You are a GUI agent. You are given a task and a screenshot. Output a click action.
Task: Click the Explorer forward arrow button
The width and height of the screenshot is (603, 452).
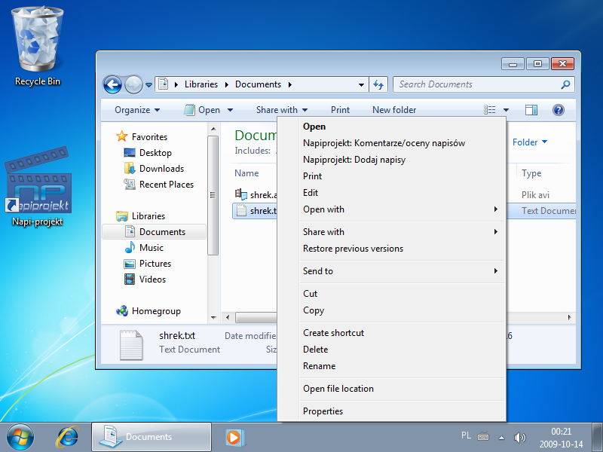coord(133,84)
